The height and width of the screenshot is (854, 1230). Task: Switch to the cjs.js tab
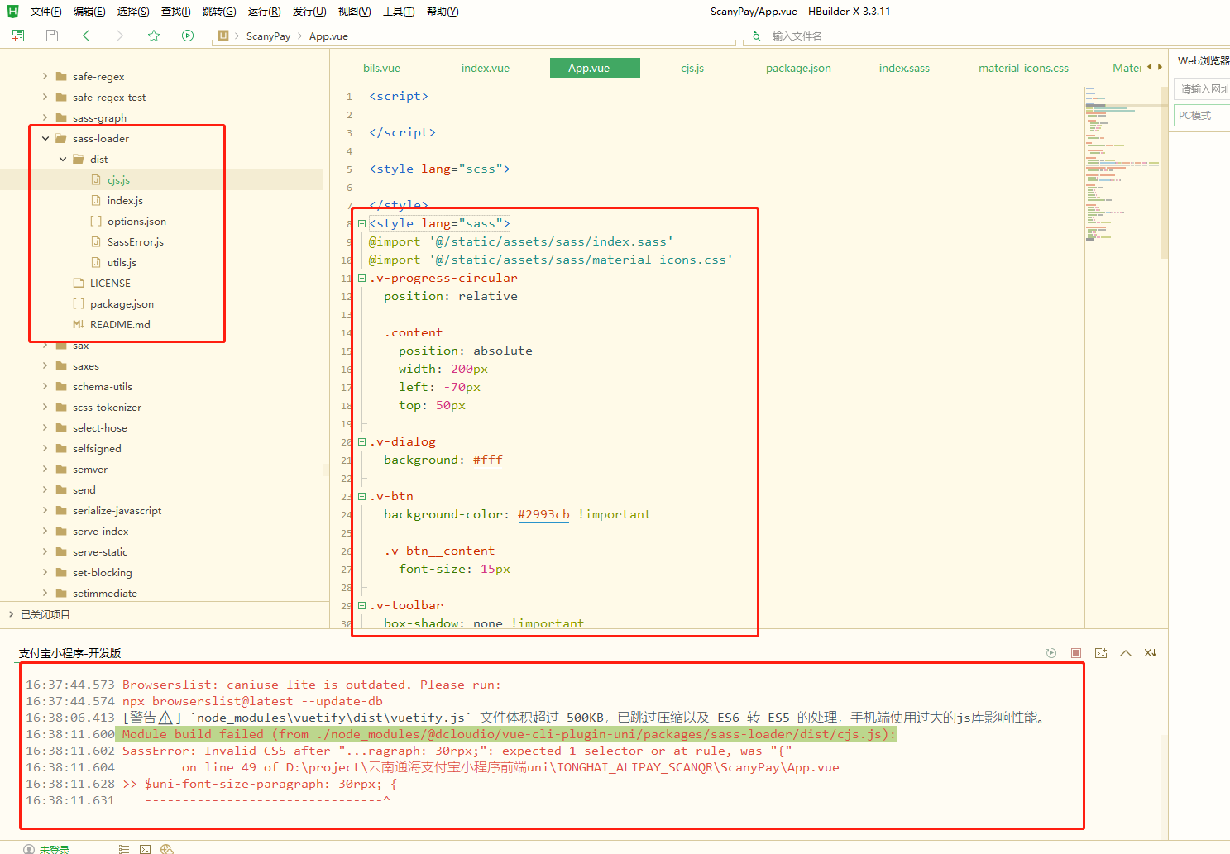pyautogui.click(x=692, y=68)
